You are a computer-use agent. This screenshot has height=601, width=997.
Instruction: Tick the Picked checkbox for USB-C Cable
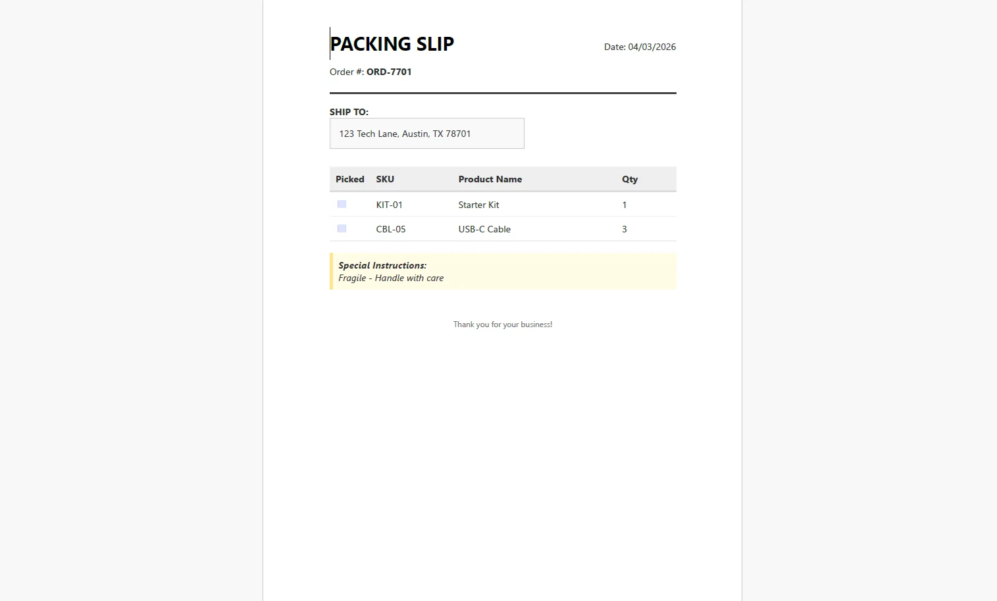(x=342, y=229)
